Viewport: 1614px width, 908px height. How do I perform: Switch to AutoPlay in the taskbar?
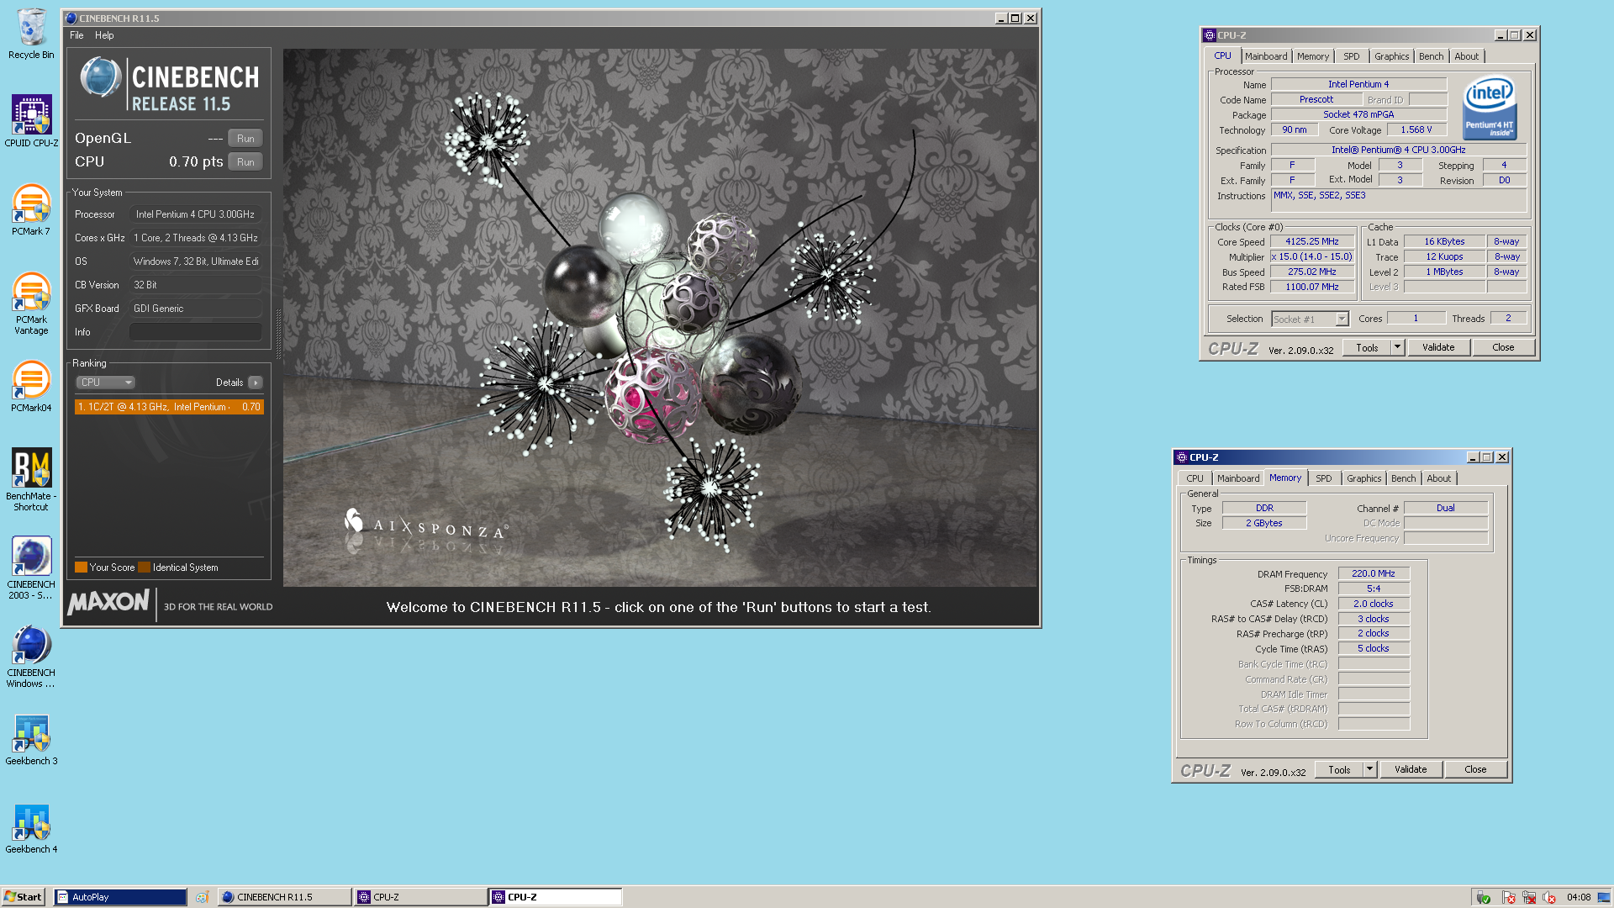pyautogui.click(x=120, y=897)
